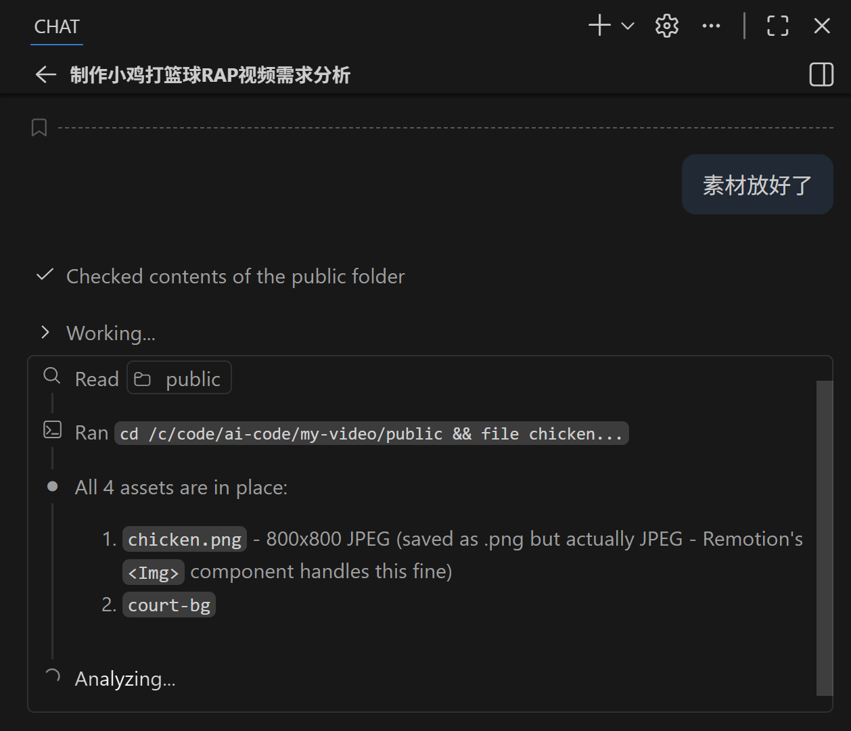Click the bookmark checkpoint icon
The image size is (851, 731).
pos(39,127)
